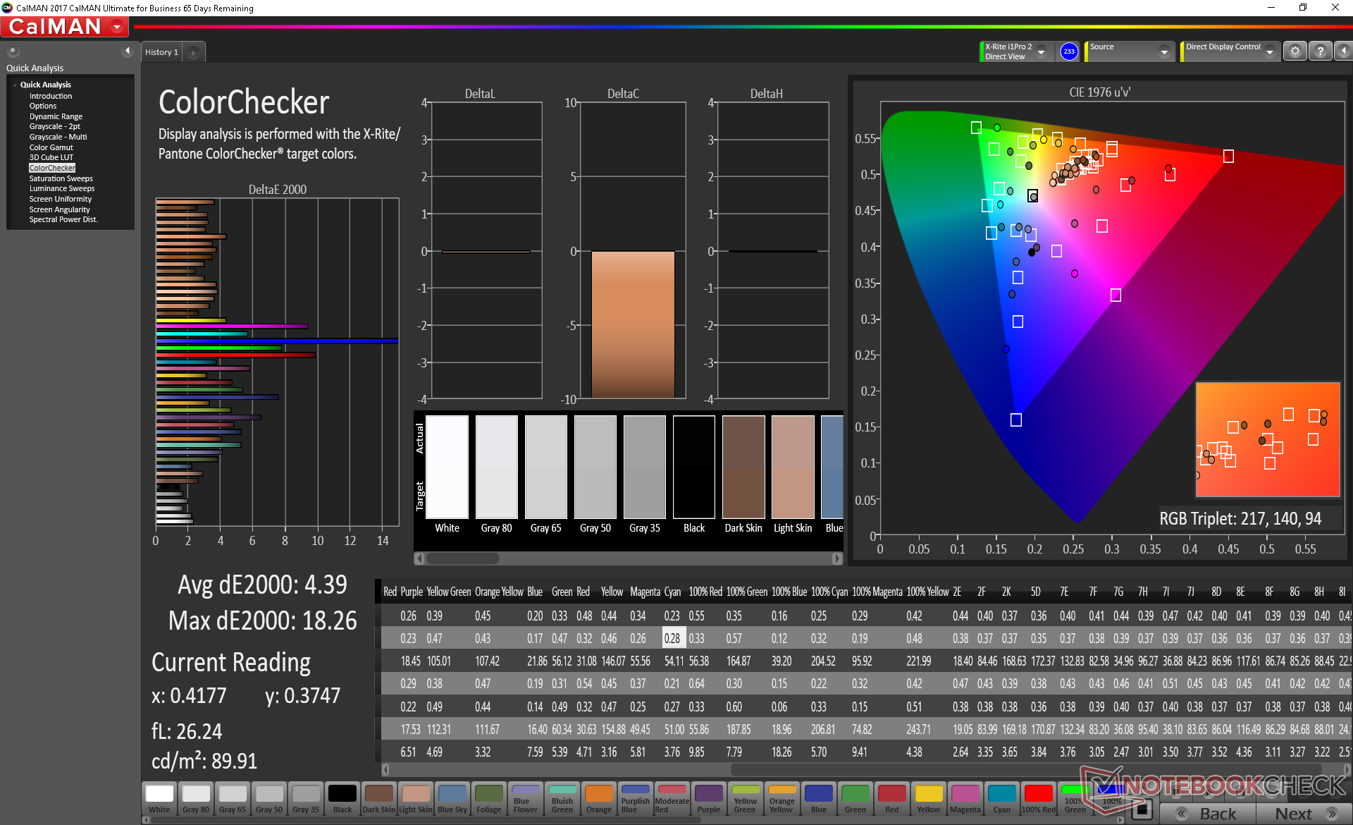
Task: Add a new history tab
Action: point(193,52)
